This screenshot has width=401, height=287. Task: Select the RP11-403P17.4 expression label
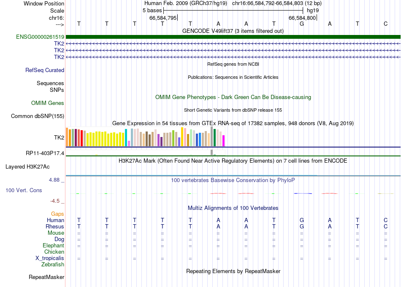point(45,153)
